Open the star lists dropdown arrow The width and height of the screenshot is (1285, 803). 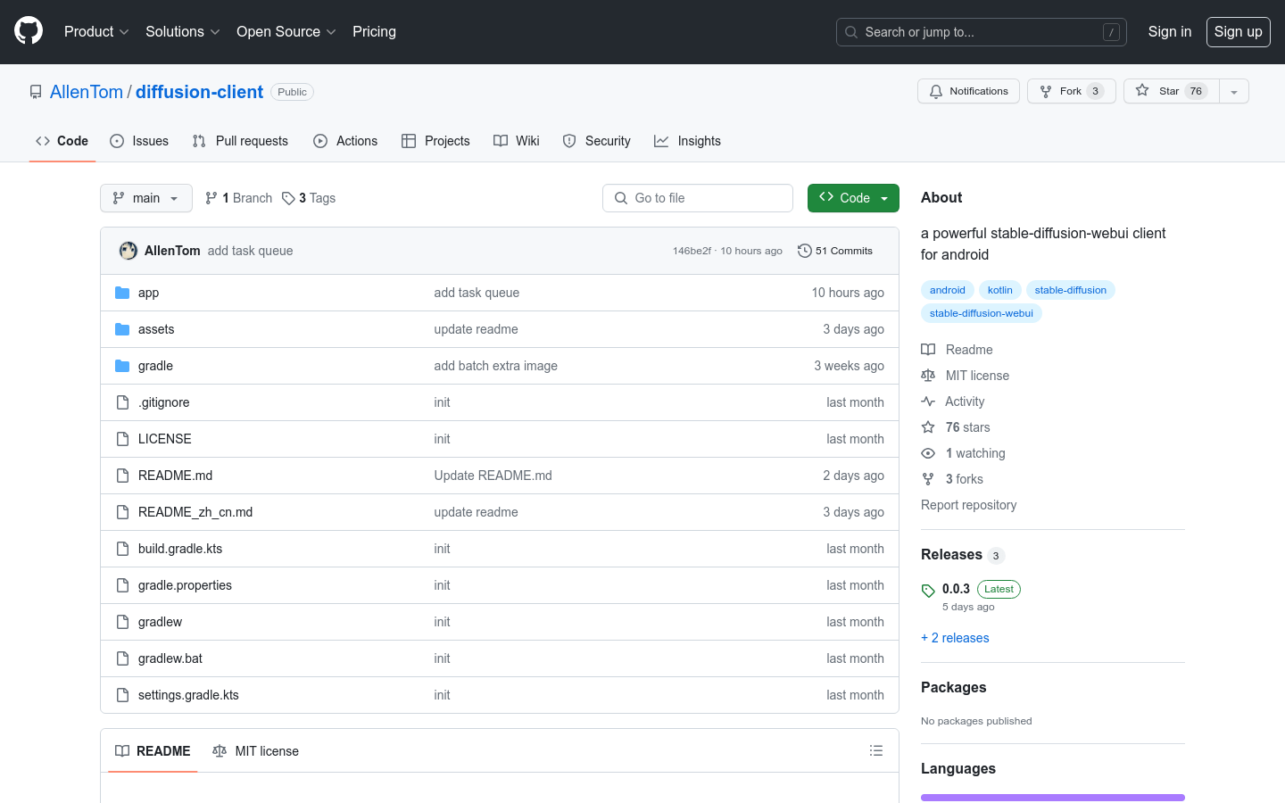(1234, 91)
